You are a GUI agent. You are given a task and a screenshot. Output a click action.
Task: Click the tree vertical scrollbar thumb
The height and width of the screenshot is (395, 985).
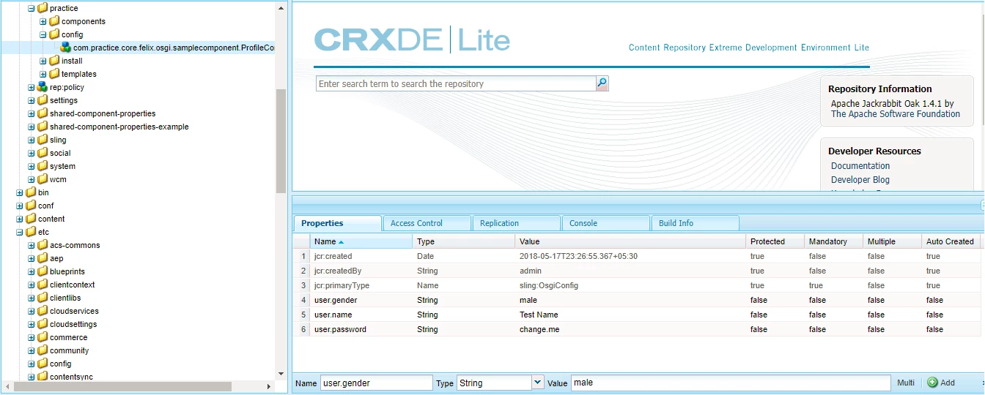pyautogui.click(x=281, y=140)
